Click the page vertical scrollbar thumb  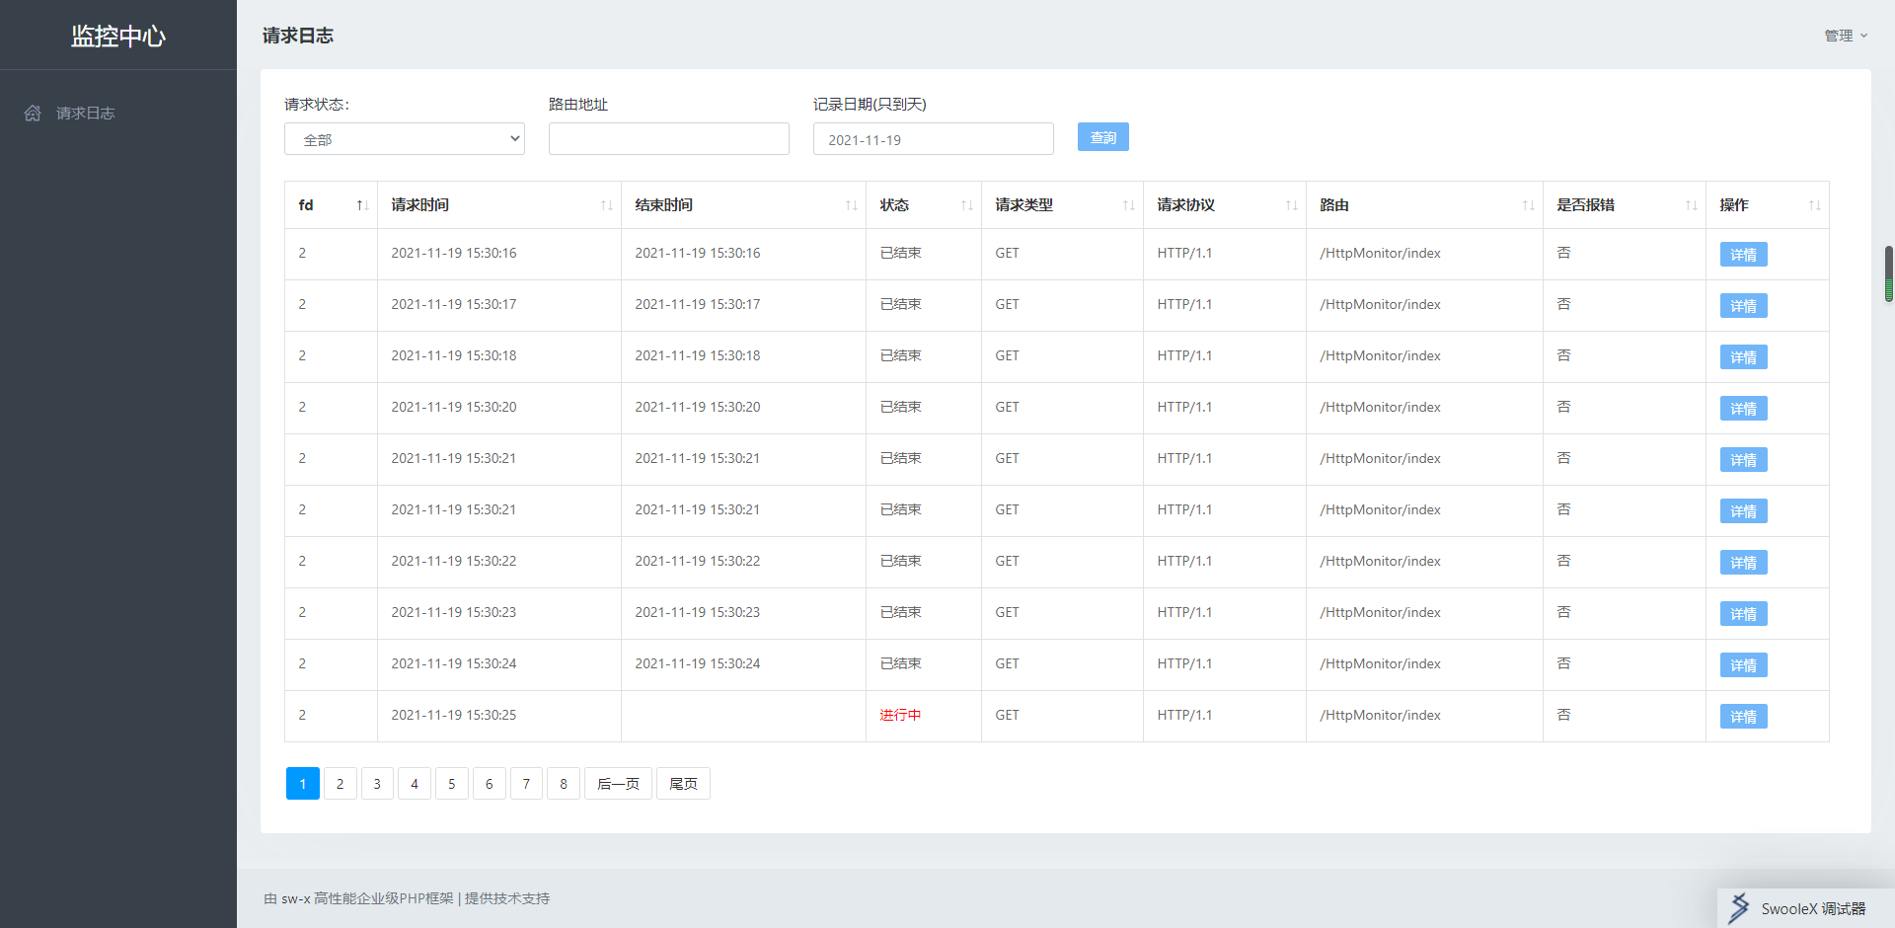click(x=1888, y=273)
